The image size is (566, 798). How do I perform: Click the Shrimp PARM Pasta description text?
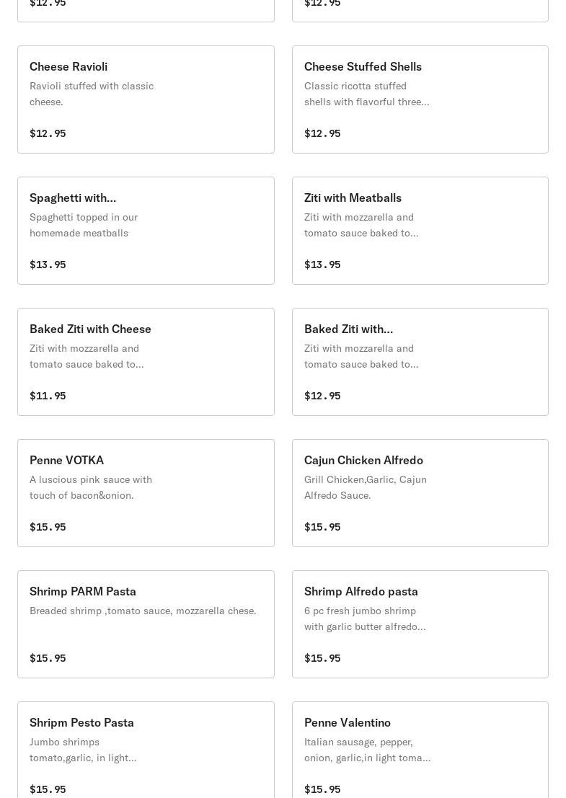point(143,611)
